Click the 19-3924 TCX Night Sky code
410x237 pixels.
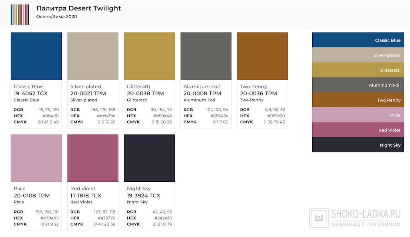[143, 195]
